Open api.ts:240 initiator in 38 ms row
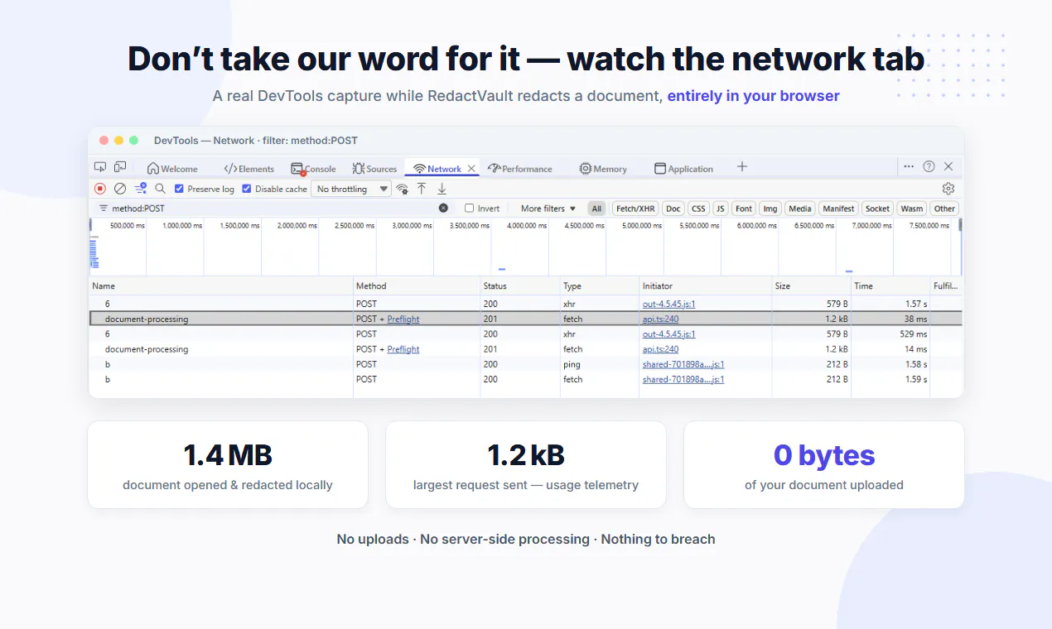 coord(660,319)
